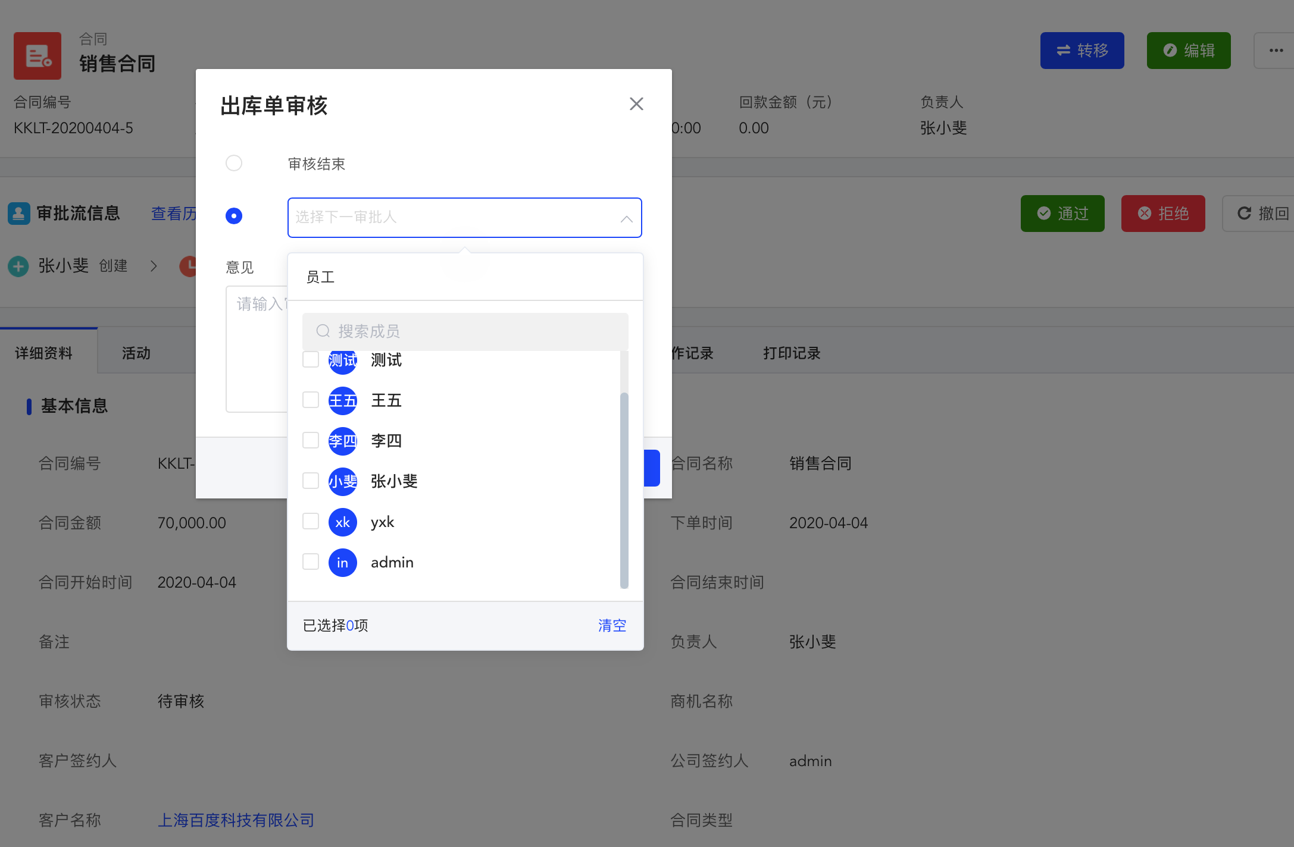
Task: Switch to the 活动 tab
Action: (136, 353)
